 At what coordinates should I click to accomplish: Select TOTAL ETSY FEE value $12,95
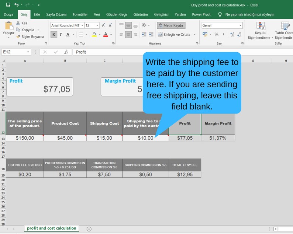(185, 174)
